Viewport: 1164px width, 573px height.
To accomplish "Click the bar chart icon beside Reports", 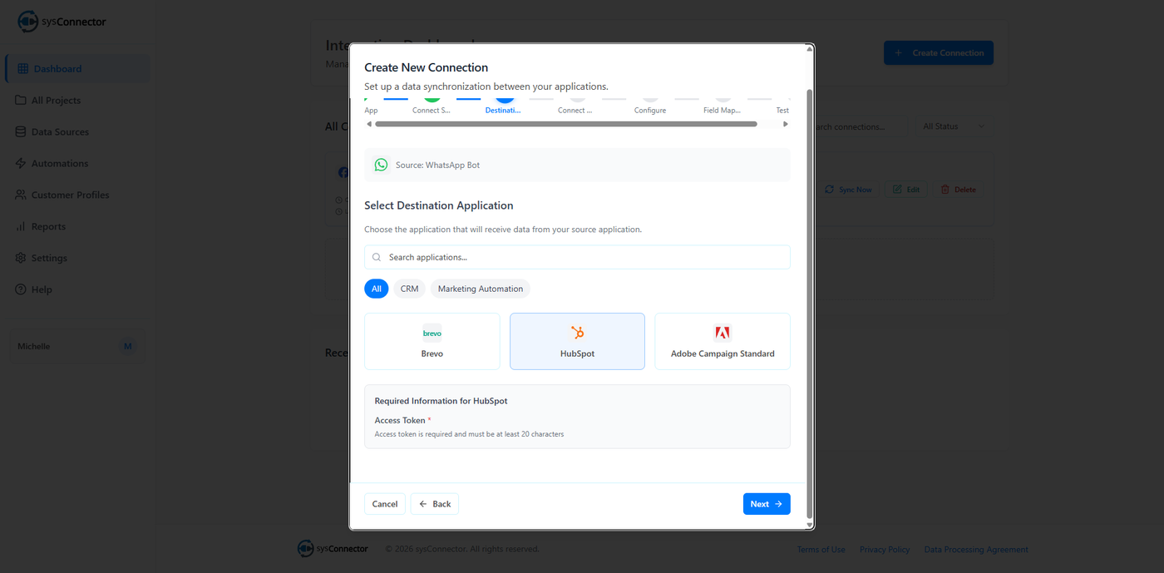I will pos(21,227).
